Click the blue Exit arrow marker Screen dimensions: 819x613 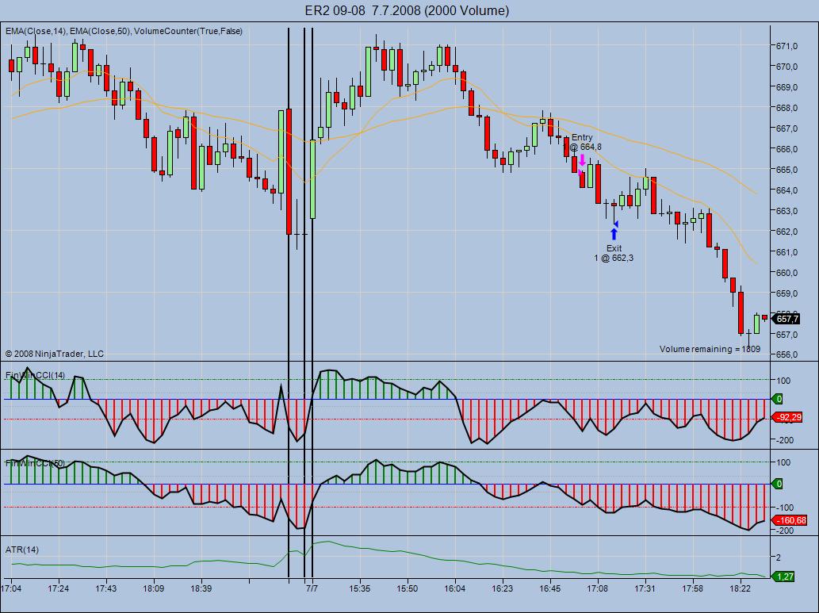click(614, 234)
